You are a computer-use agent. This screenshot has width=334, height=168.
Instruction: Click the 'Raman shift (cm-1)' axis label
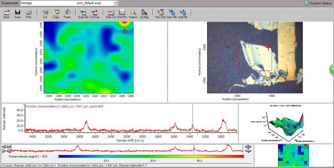coord(130,140)
